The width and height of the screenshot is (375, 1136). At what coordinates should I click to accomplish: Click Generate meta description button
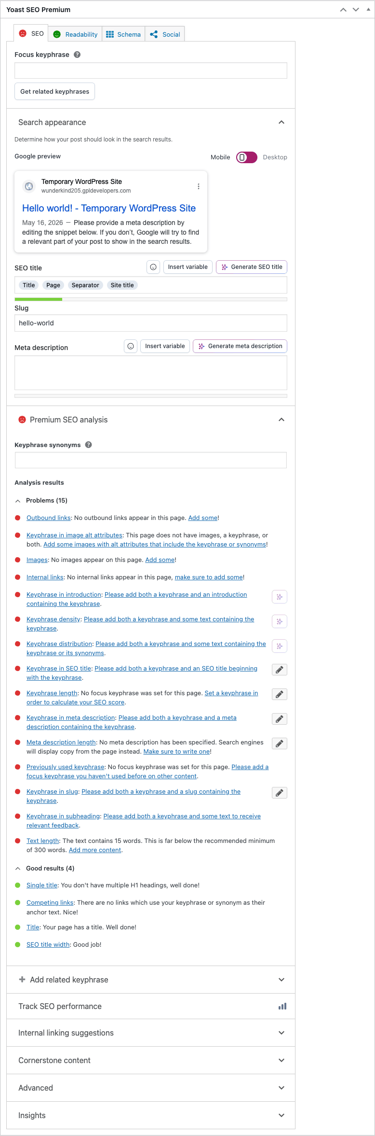(x=240, y=346)
